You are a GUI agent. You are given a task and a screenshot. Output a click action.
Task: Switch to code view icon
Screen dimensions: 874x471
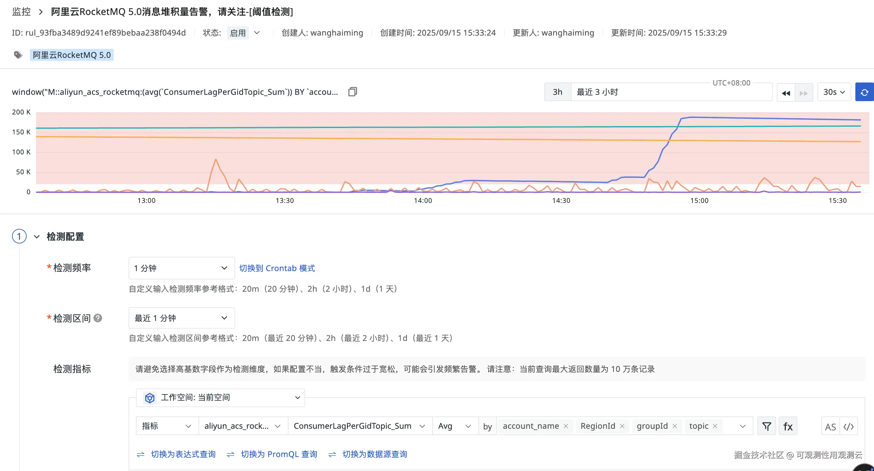point(849,427)
